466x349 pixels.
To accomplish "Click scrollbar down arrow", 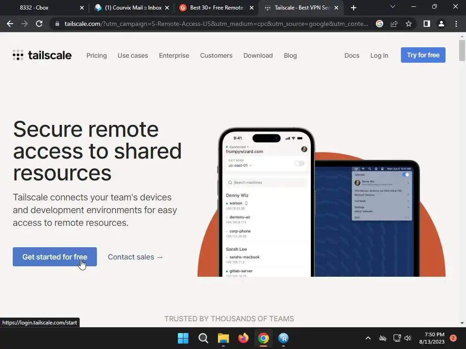I will [x=462, y=323].
